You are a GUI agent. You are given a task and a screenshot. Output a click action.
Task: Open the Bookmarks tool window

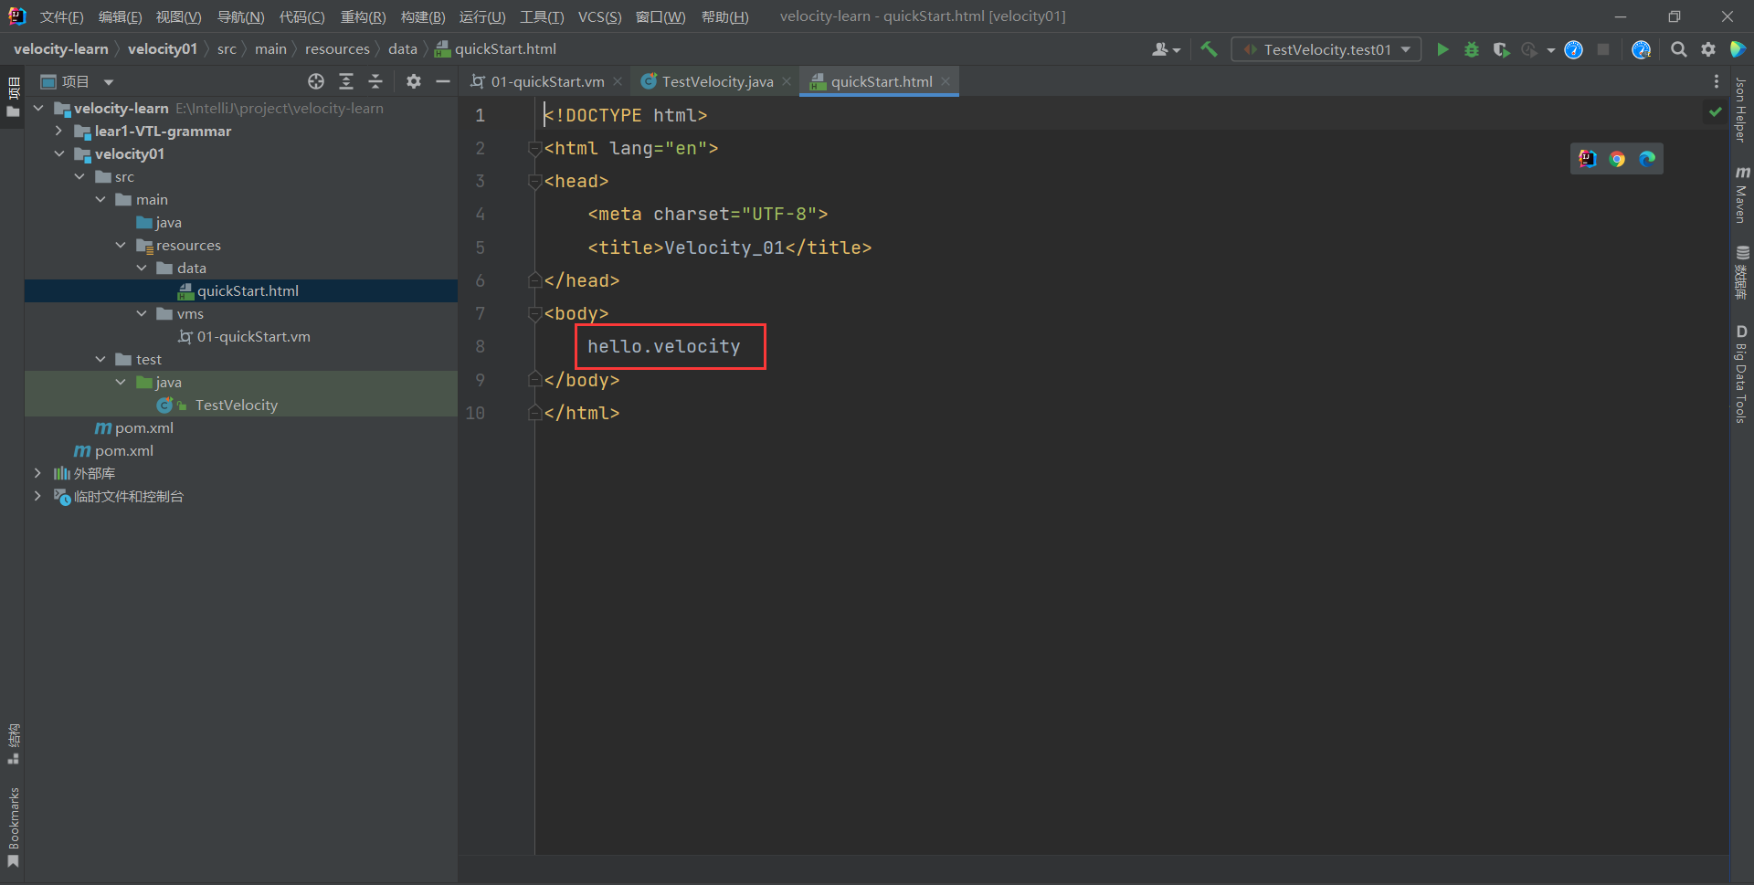point(13,827)
